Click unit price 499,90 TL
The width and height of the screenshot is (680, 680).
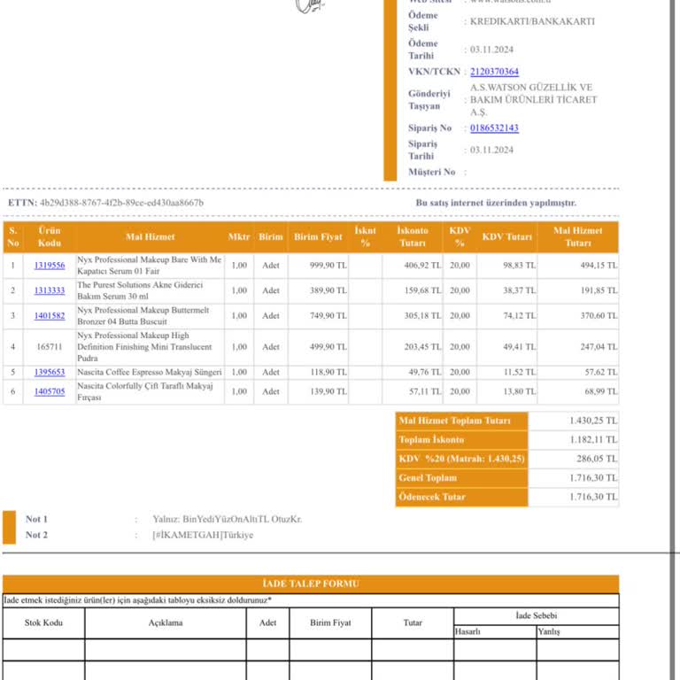point(328,347)
